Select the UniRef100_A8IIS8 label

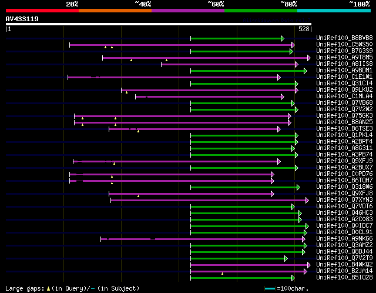click(x=344, y=64)
